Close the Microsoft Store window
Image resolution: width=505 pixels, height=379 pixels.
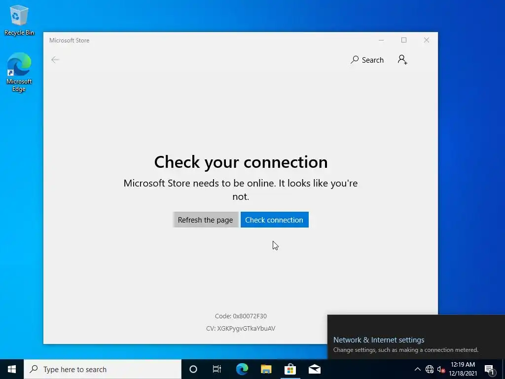point(427,40)
